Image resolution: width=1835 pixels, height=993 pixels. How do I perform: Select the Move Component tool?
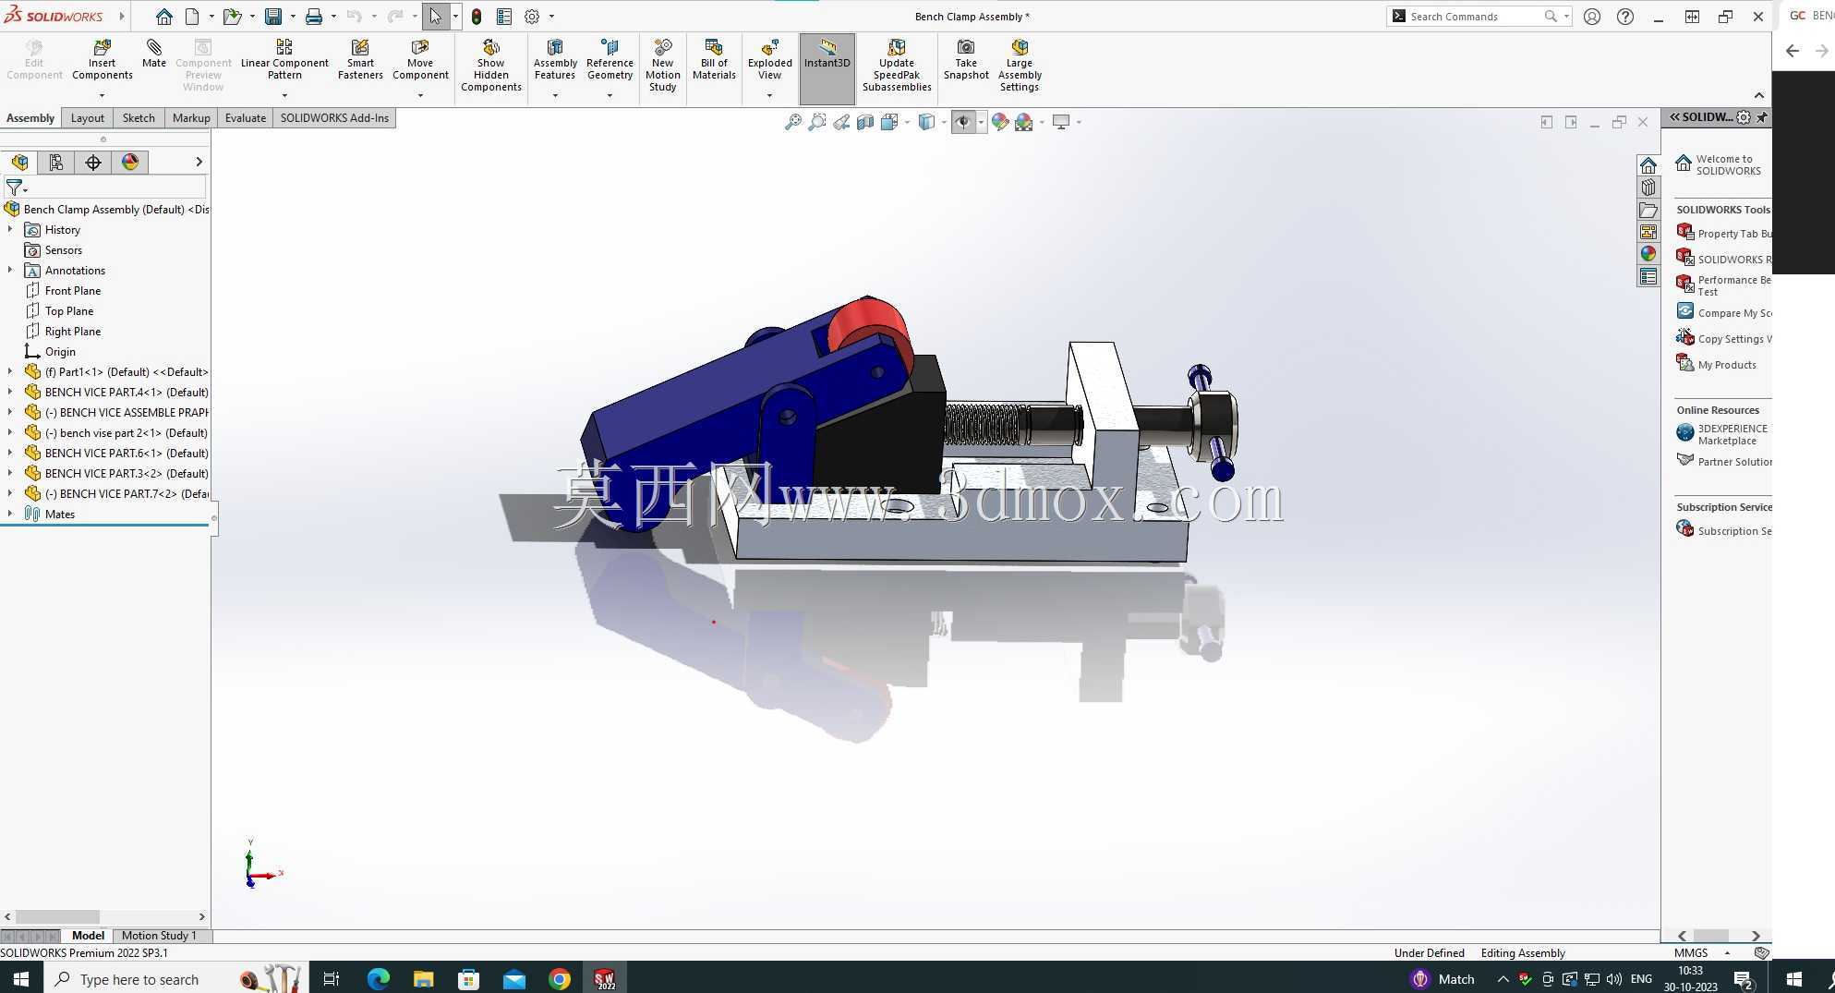[x=420, y=60]
